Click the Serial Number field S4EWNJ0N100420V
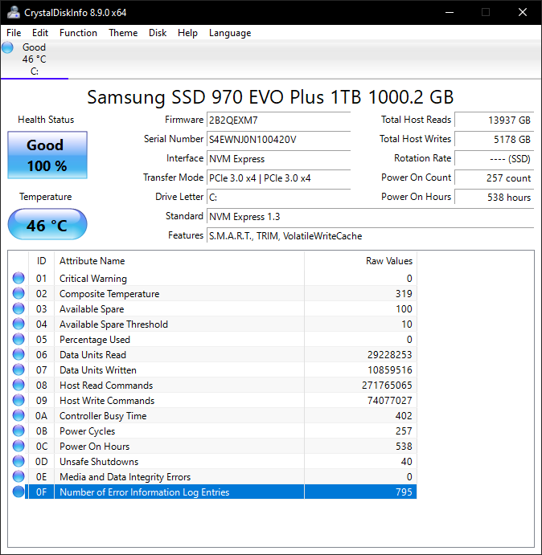Viewport: 542px width, 555px height. tap(278, 140)
